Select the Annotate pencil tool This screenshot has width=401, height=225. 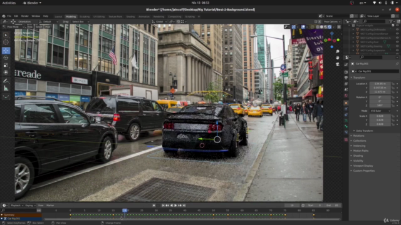[x=6, y=81]
